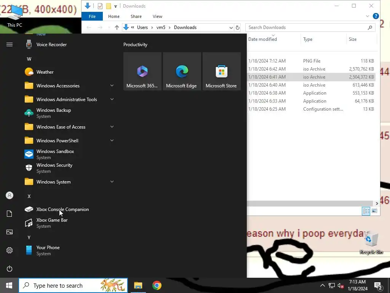
Task: Click vm5 in the address path
Action: (x=161, y=27)
